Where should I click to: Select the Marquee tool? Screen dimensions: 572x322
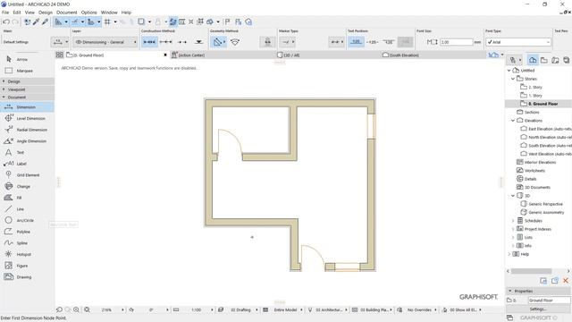pos(24,71)
